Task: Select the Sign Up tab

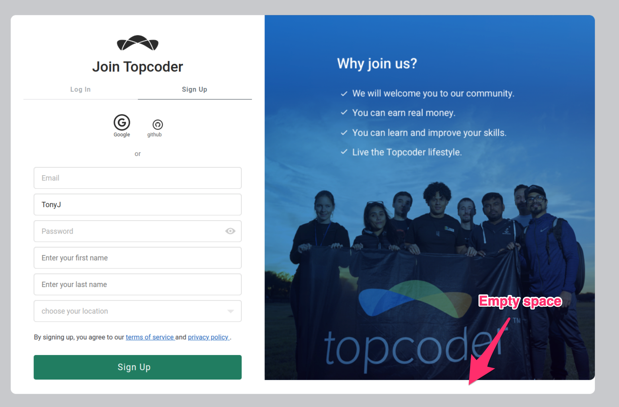Action: pos(195,89)
